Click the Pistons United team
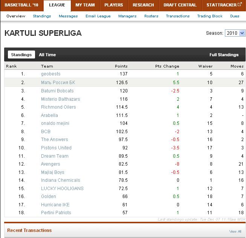 pyautogui.click(x=56, y=148)
